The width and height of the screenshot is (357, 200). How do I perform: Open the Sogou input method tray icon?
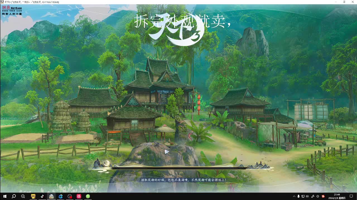[323, 196]
